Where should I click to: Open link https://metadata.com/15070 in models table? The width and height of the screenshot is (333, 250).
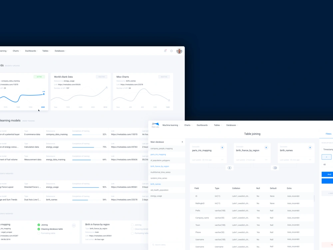(124, 134)
